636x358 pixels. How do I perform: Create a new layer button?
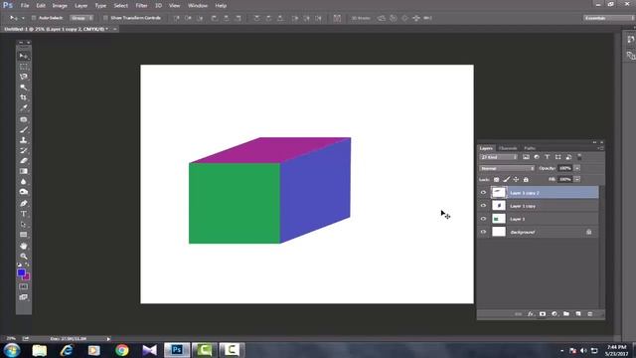click(578, 314)
